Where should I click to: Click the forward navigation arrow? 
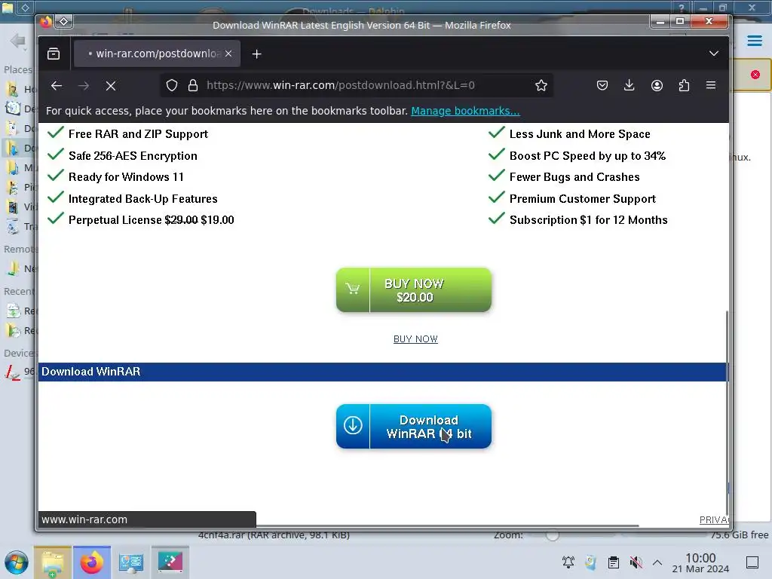click(x=84, y=86)
